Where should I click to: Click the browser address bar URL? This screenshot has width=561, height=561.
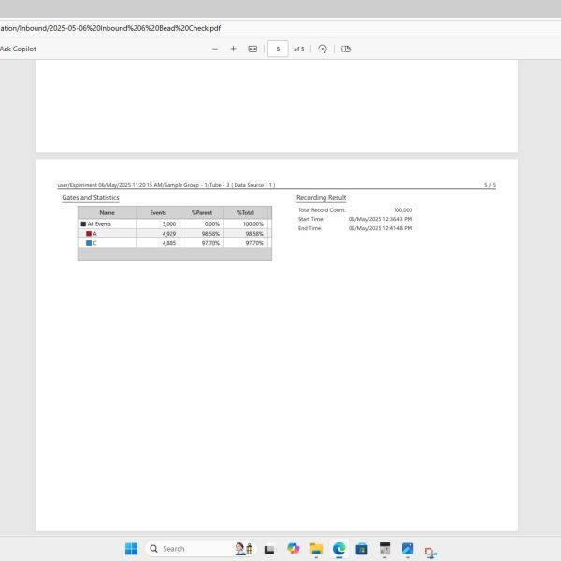(x=110, y=28)
